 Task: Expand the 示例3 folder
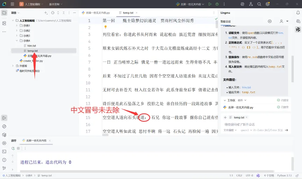(x=16, y=36)
